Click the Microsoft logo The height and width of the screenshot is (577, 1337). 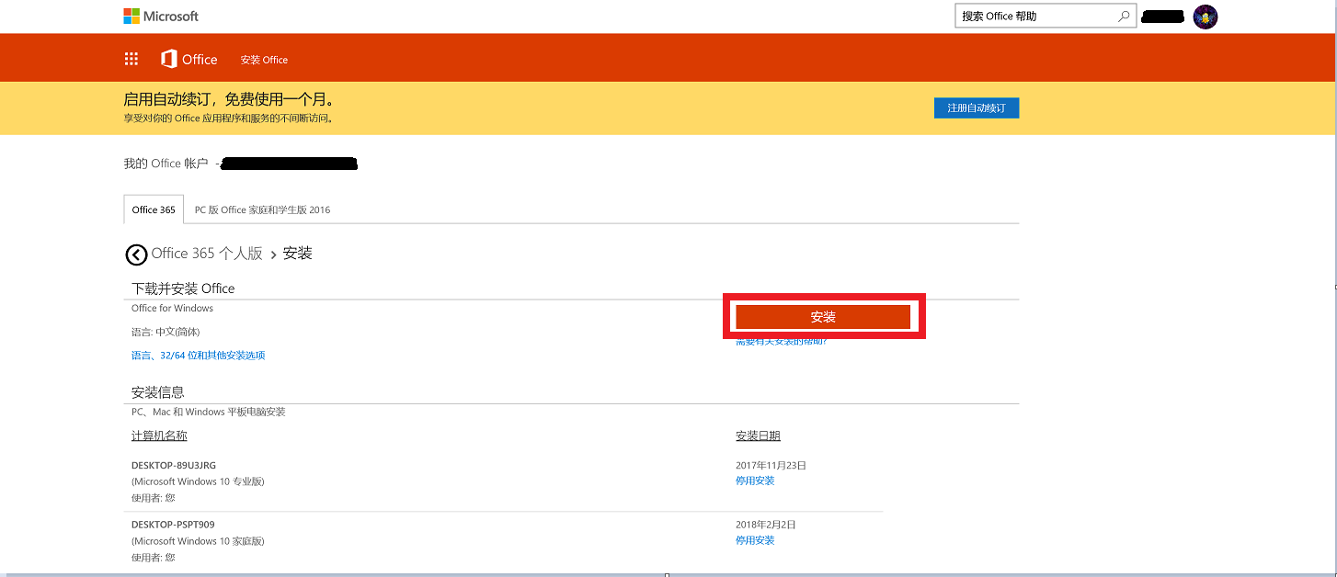(161, 16)
